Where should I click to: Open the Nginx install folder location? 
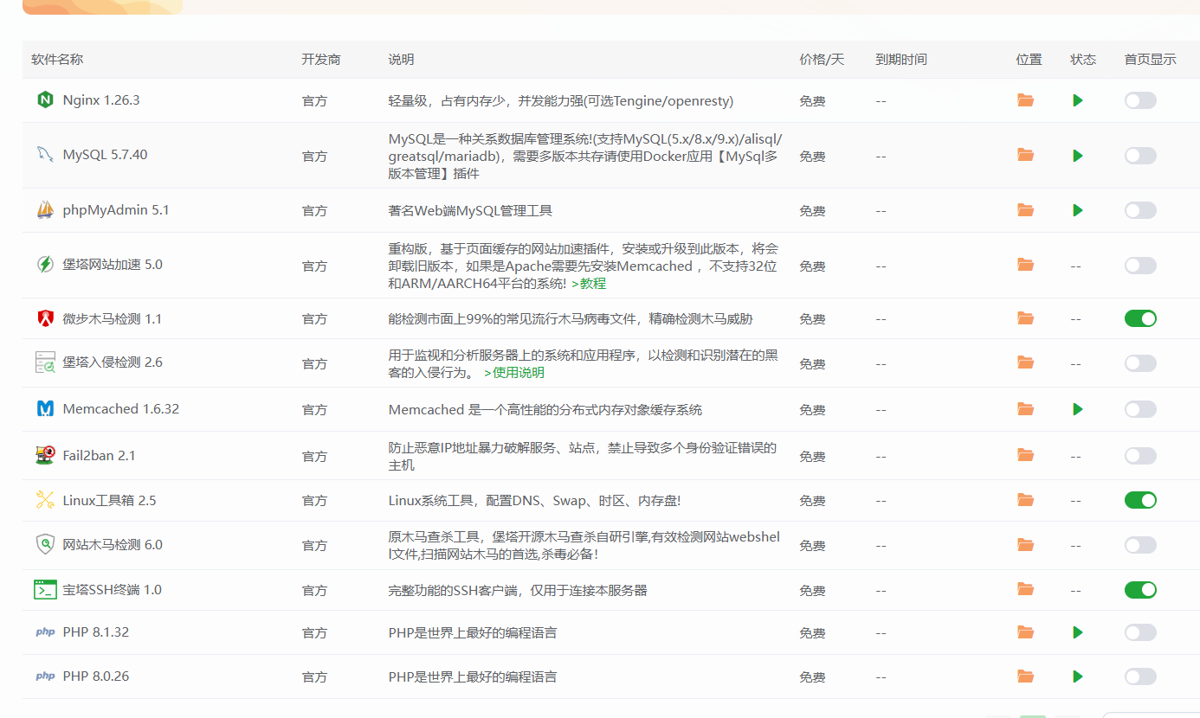[1026, 100]
